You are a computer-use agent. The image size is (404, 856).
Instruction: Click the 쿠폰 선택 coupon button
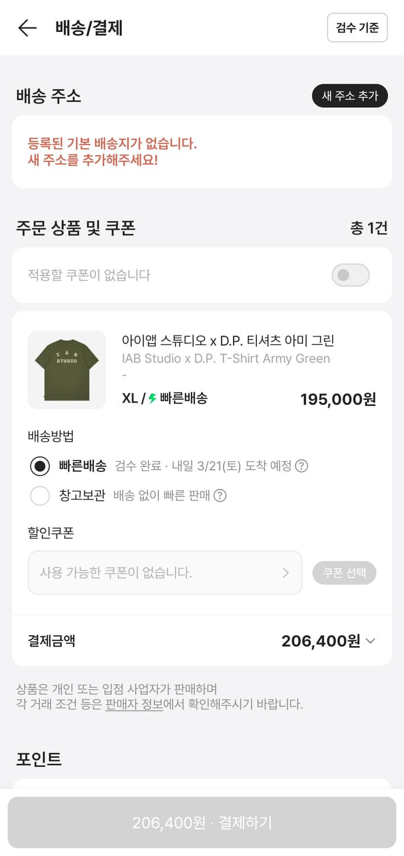[344, 573]
